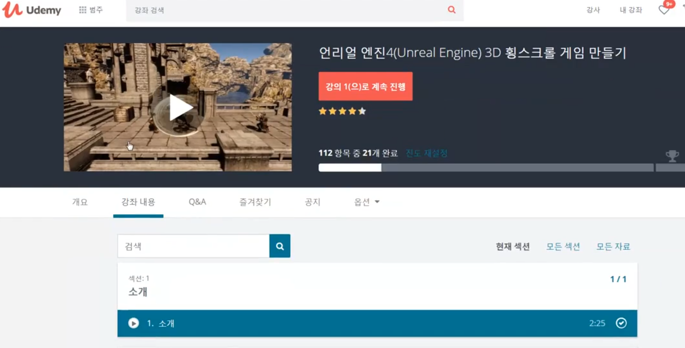Switch to the 개요 tab
Screen dimensions: 685x348
80,202
